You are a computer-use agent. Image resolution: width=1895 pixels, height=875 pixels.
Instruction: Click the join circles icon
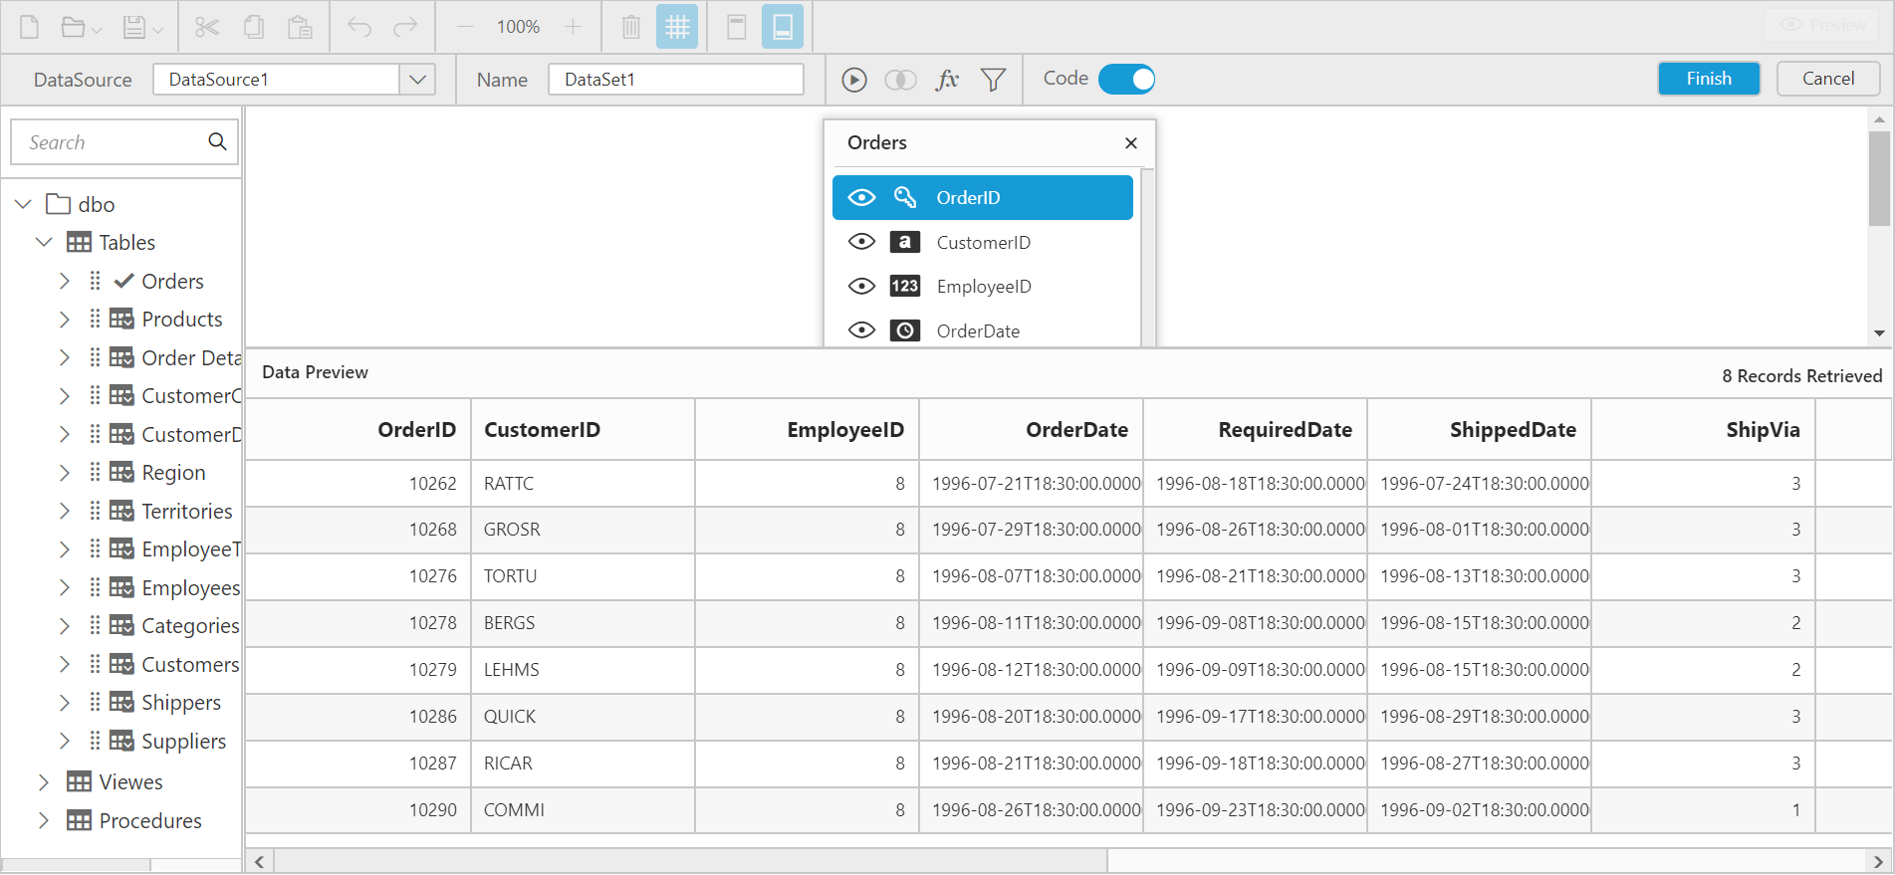click(900, 80)
